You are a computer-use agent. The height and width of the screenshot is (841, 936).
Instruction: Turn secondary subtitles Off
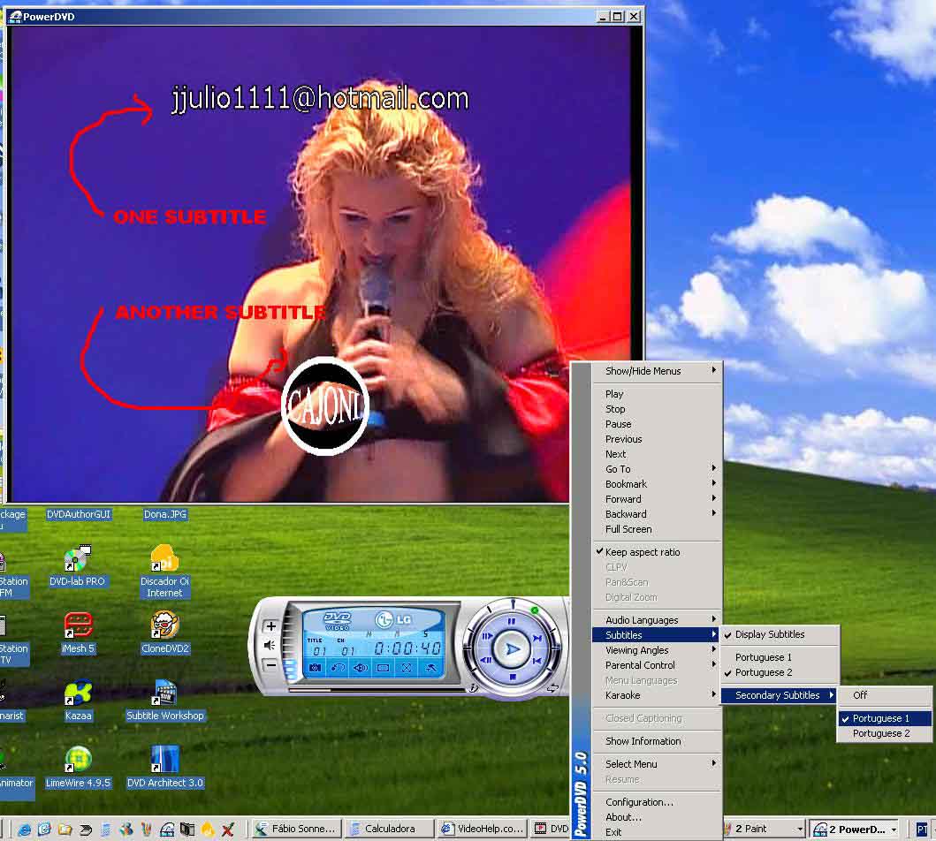(x=884, y=695)
